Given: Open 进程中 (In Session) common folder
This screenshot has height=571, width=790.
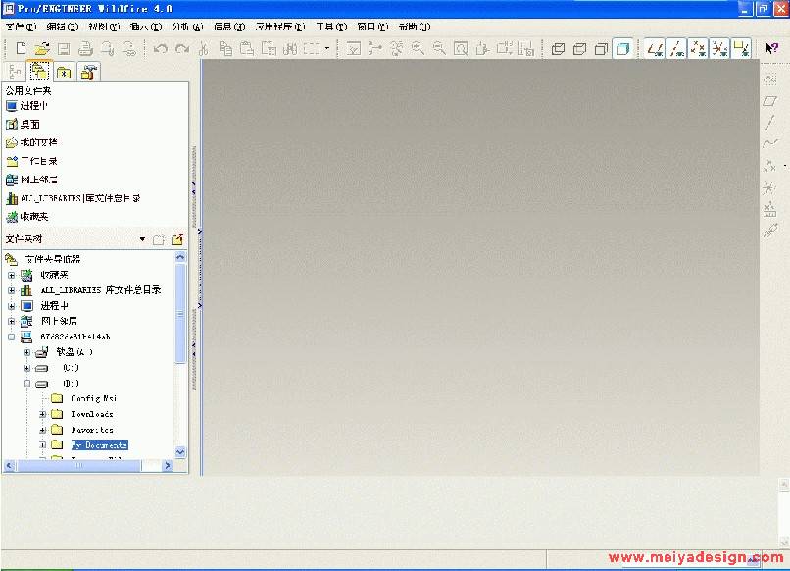Looking at the screenshot, I should (x=26, y=106).
